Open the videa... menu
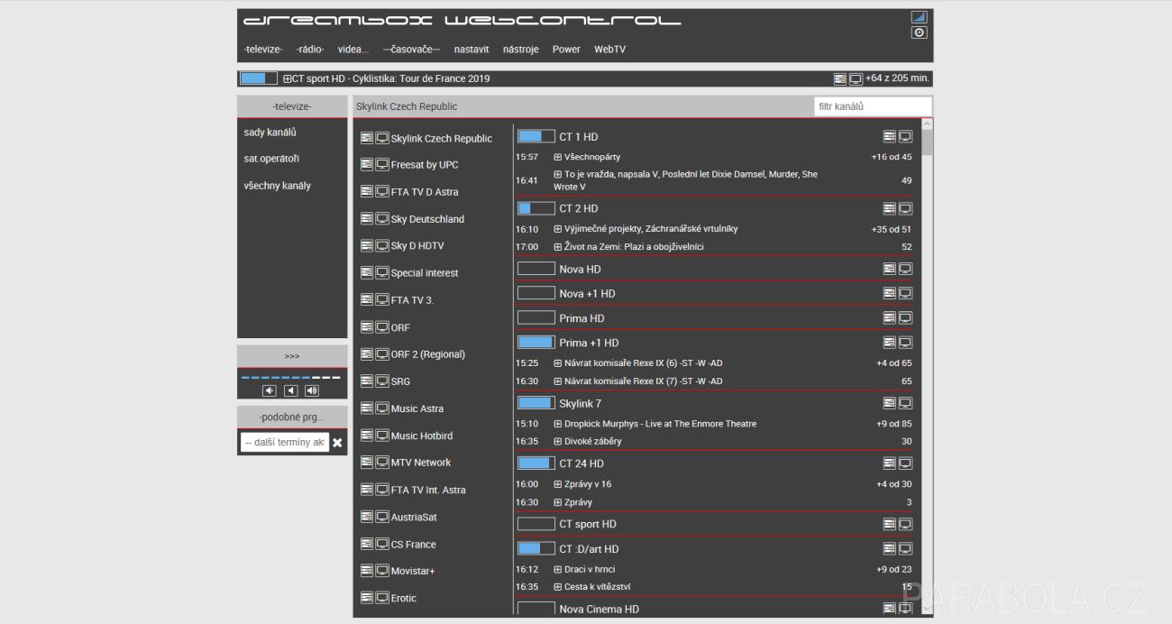The height and width of the screenshot is (624, 1172). tap(353, 50)
